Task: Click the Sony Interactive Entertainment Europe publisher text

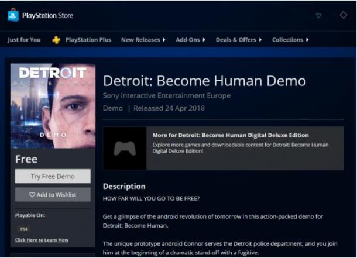Action: click(x=167, y=95)
